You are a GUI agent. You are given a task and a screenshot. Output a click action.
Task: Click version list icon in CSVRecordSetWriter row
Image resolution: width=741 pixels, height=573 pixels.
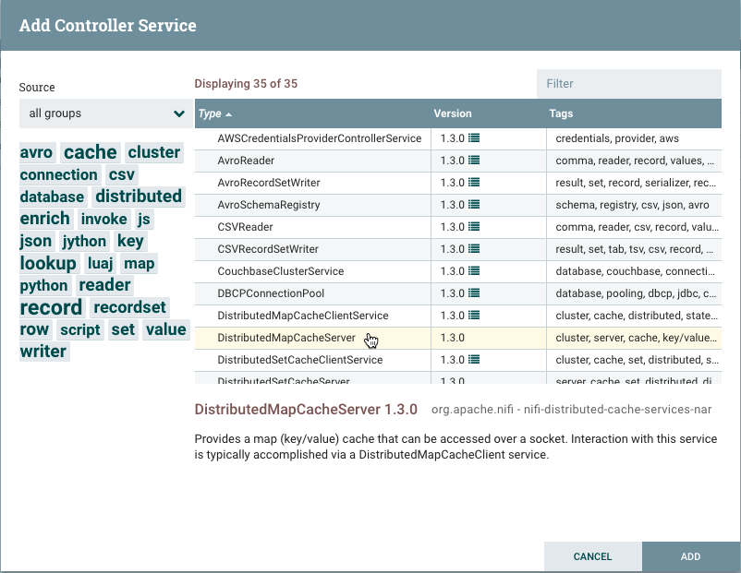(x=474, y=249)
